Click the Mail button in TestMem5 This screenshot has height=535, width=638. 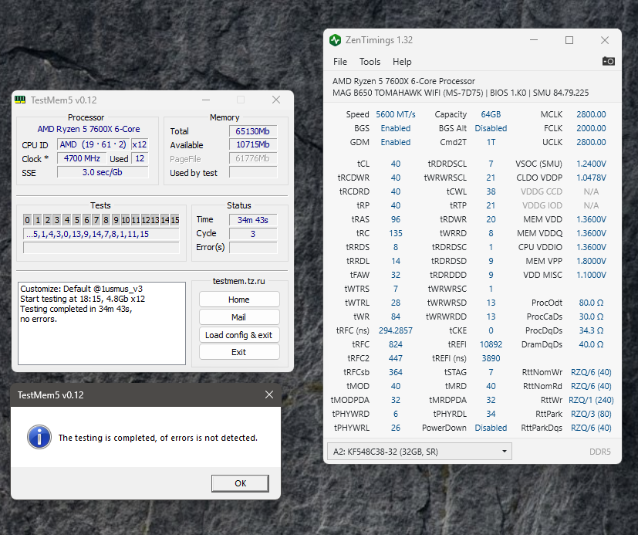(x=239, y=317)
